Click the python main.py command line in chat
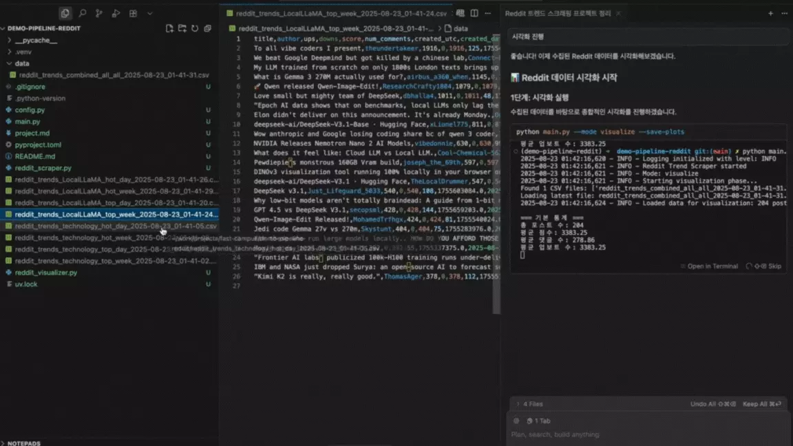The height and width of the screenshot is (446, 793). point(600,131)
